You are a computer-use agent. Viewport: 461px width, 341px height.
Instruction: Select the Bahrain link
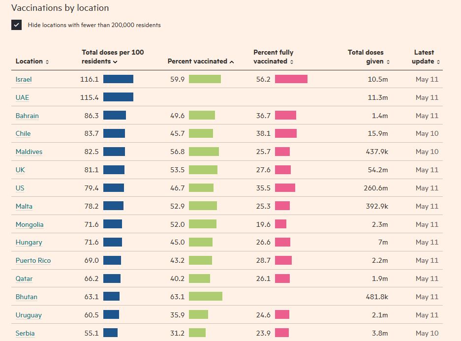(x=27, y=116)
